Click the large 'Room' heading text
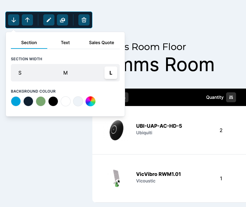The image size is (246, 207). pyautogui.click(x=189, y=65)
